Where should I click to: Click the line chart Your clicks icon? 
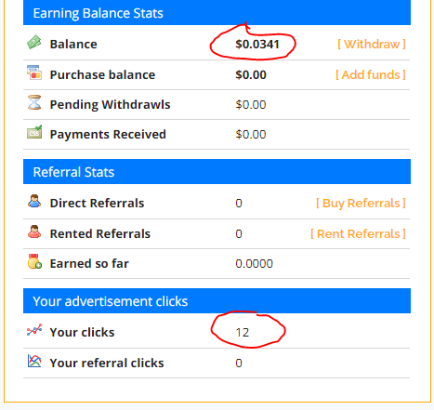click(x=34, y=330)
